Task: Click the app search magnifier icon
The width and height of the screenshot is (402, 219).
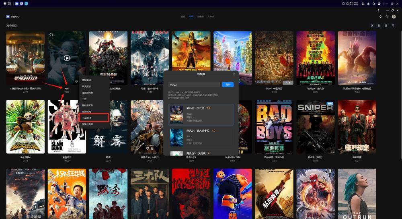Action: click(387, 17)
